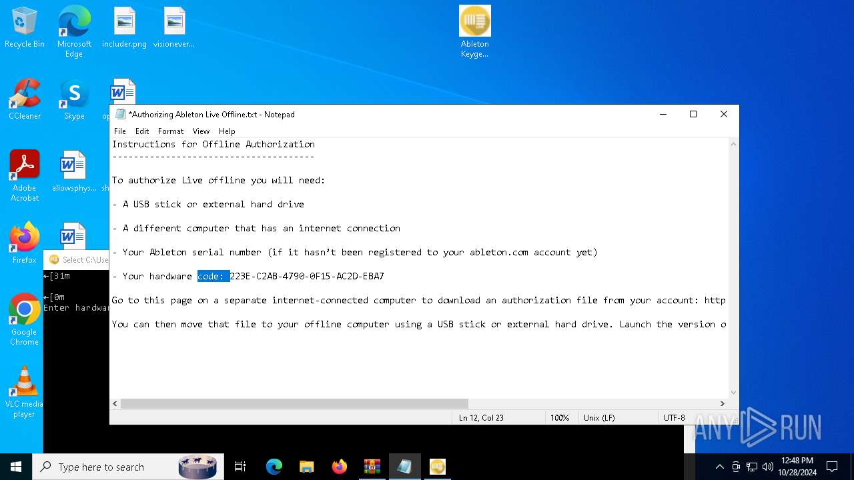This screenshot has width=854, height=480.
Task: Select the visionever desktop image file
Action: click(174, 28)
